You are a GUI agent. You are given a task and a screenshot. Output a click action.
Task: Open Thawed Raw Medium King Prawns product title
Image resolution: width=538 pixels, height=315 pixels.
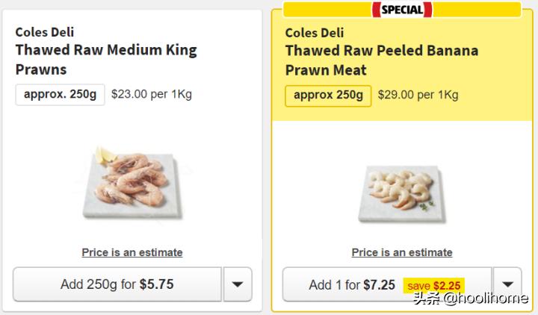pos(106,60)
